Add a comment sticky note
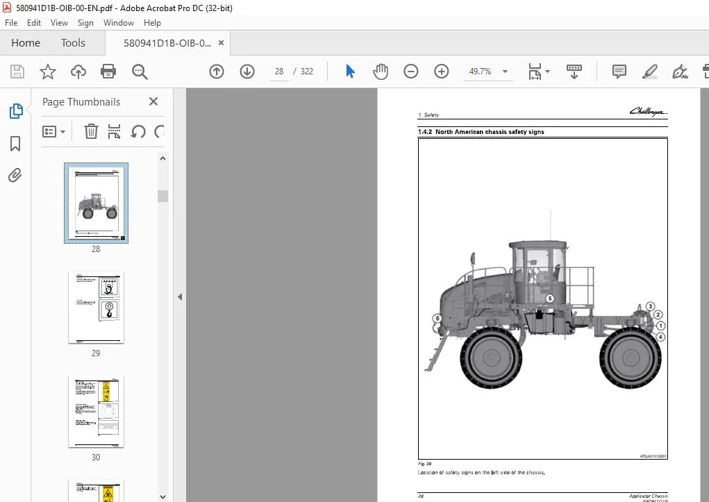Image resolution: width=709 pixels, height=502 pixels. point(619,72)
